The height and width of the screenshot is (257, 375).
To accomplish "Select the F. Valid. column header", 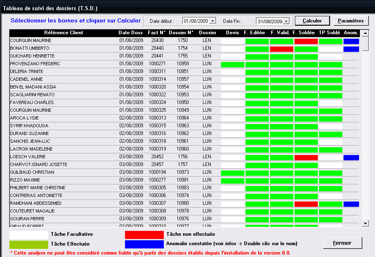I will click(x=280, y=33).
